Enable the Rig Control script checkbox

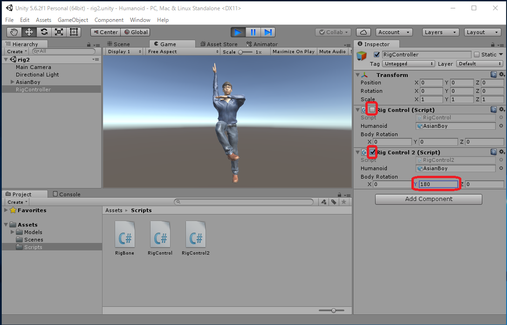pyautogui.click(x=372, y=110)
